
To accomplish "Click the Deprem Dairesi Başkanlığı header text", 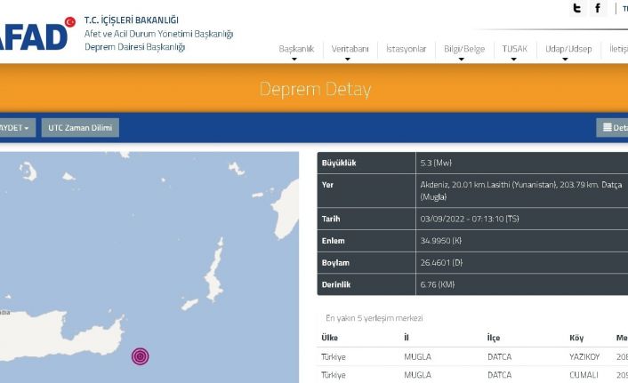I will [134, 47].
